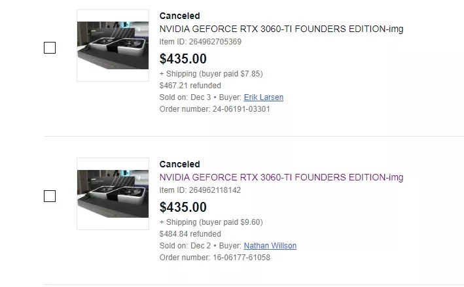Click the Canceled status above item 264962705369

180,16
